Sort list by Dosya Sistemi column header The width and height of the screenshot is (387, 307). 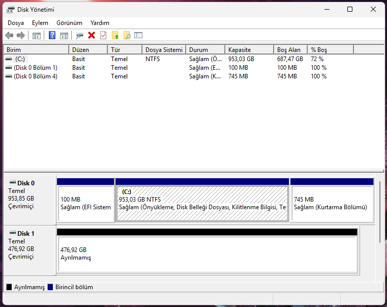coord(164,50)
